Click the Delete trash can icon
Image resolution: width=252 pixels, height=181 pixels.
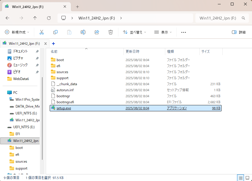point(111,32)
